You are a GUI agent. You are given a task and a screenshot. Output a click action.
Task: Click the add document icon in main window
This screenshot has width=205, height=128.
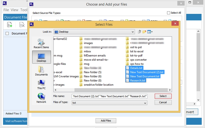10,25
